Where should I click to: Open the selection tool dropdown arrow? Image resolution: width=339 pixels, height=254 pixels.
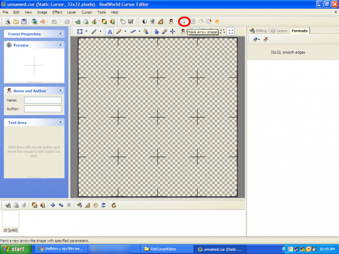[x=86, y=31]
